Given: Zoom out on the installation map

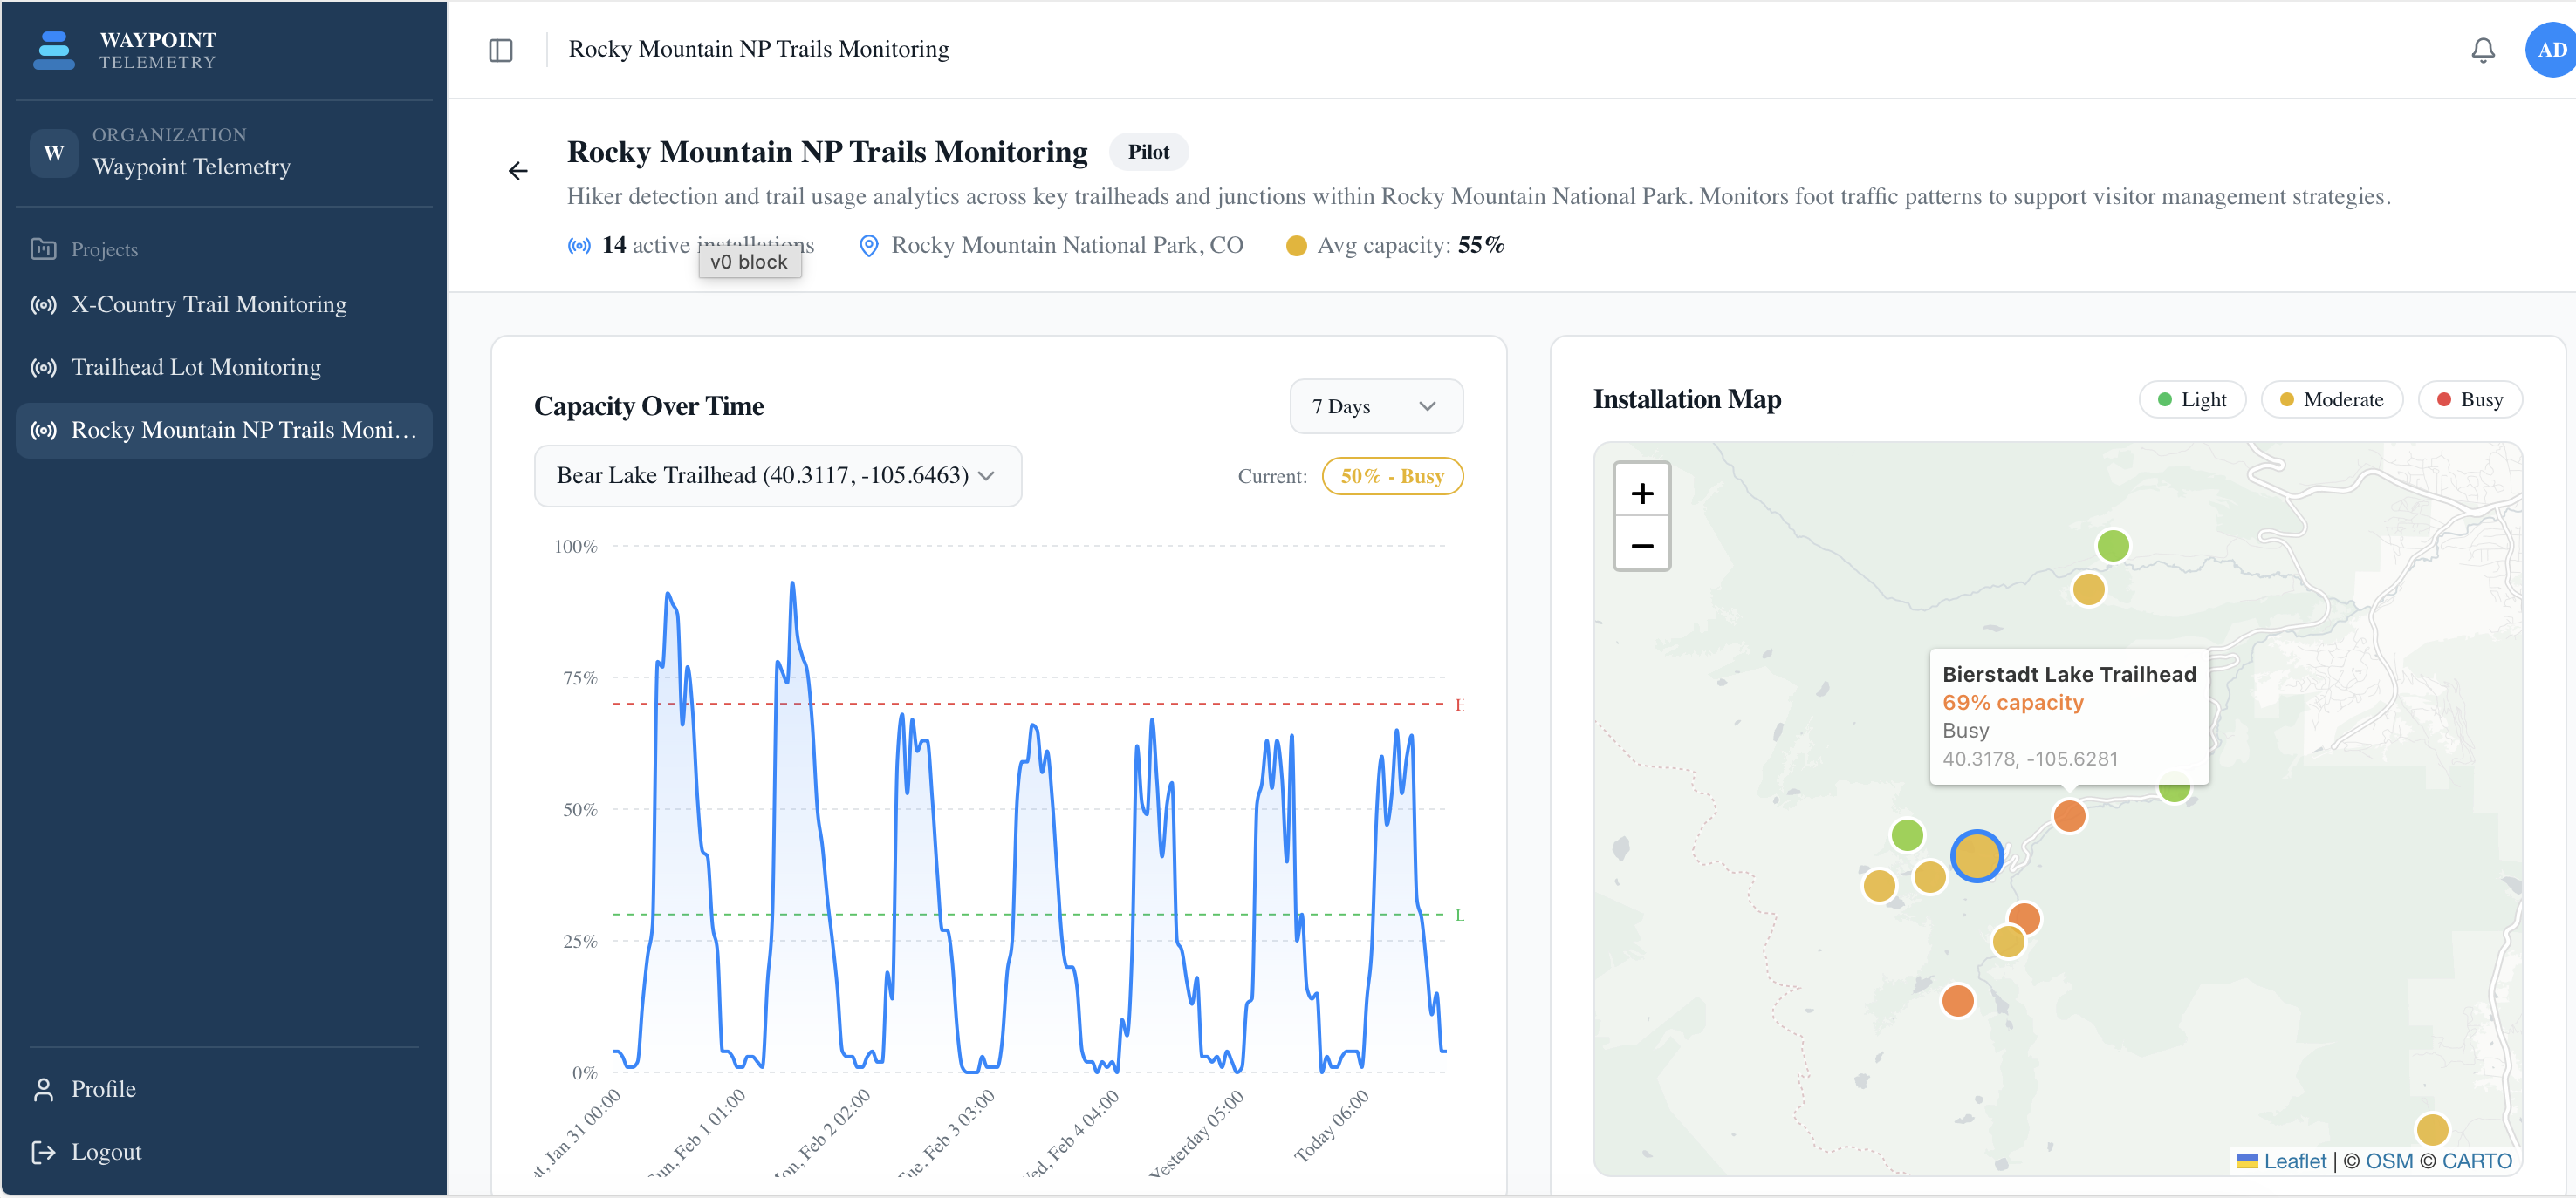Looking at the screenshot, I should [1642, 545].
